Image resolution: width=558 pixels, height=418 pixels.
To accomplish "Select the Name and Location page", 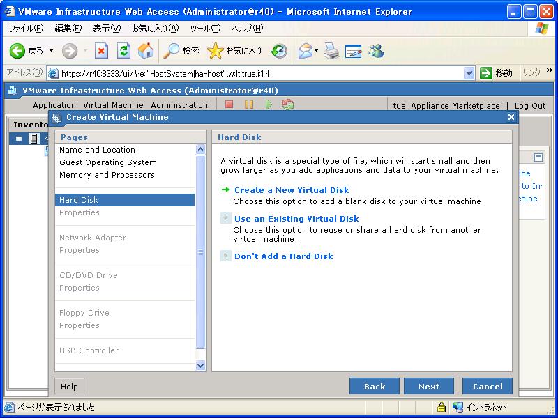I will [125, 150].
